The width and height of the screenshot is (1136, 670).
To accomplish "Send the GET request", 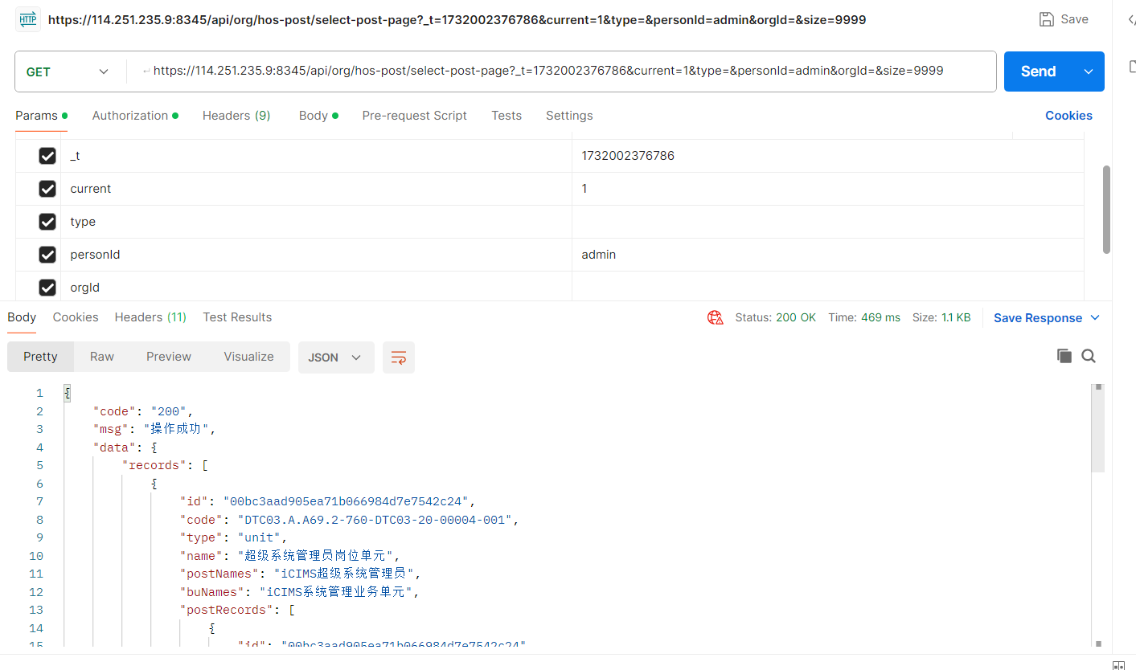I will (x=1039, y=71).
